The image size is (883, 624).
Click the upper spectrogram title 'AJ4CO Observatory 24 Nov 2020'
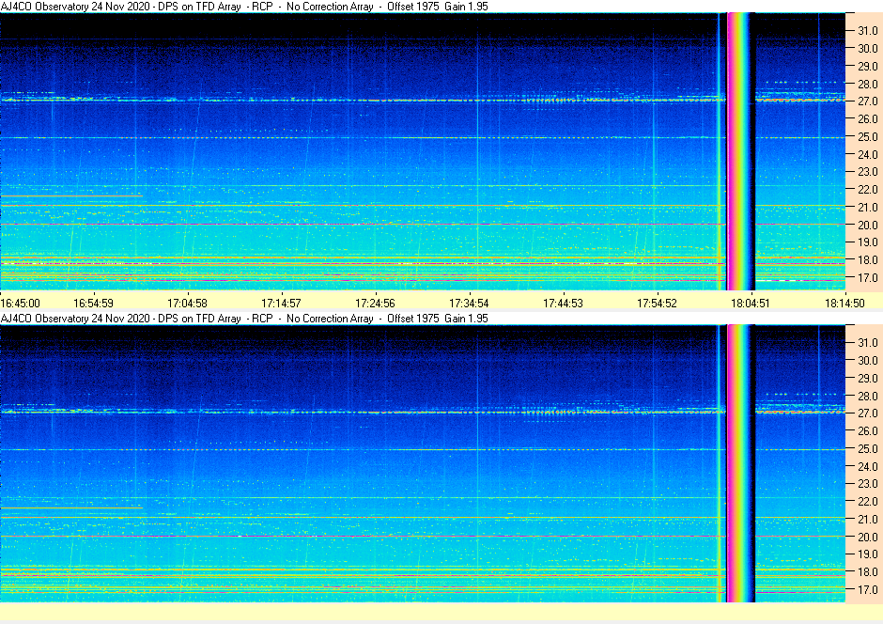coord(75,7)
